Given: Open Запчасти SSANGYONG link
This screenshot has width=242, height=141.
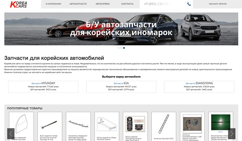Looking at the screenshot, I should tap(199, 83).
